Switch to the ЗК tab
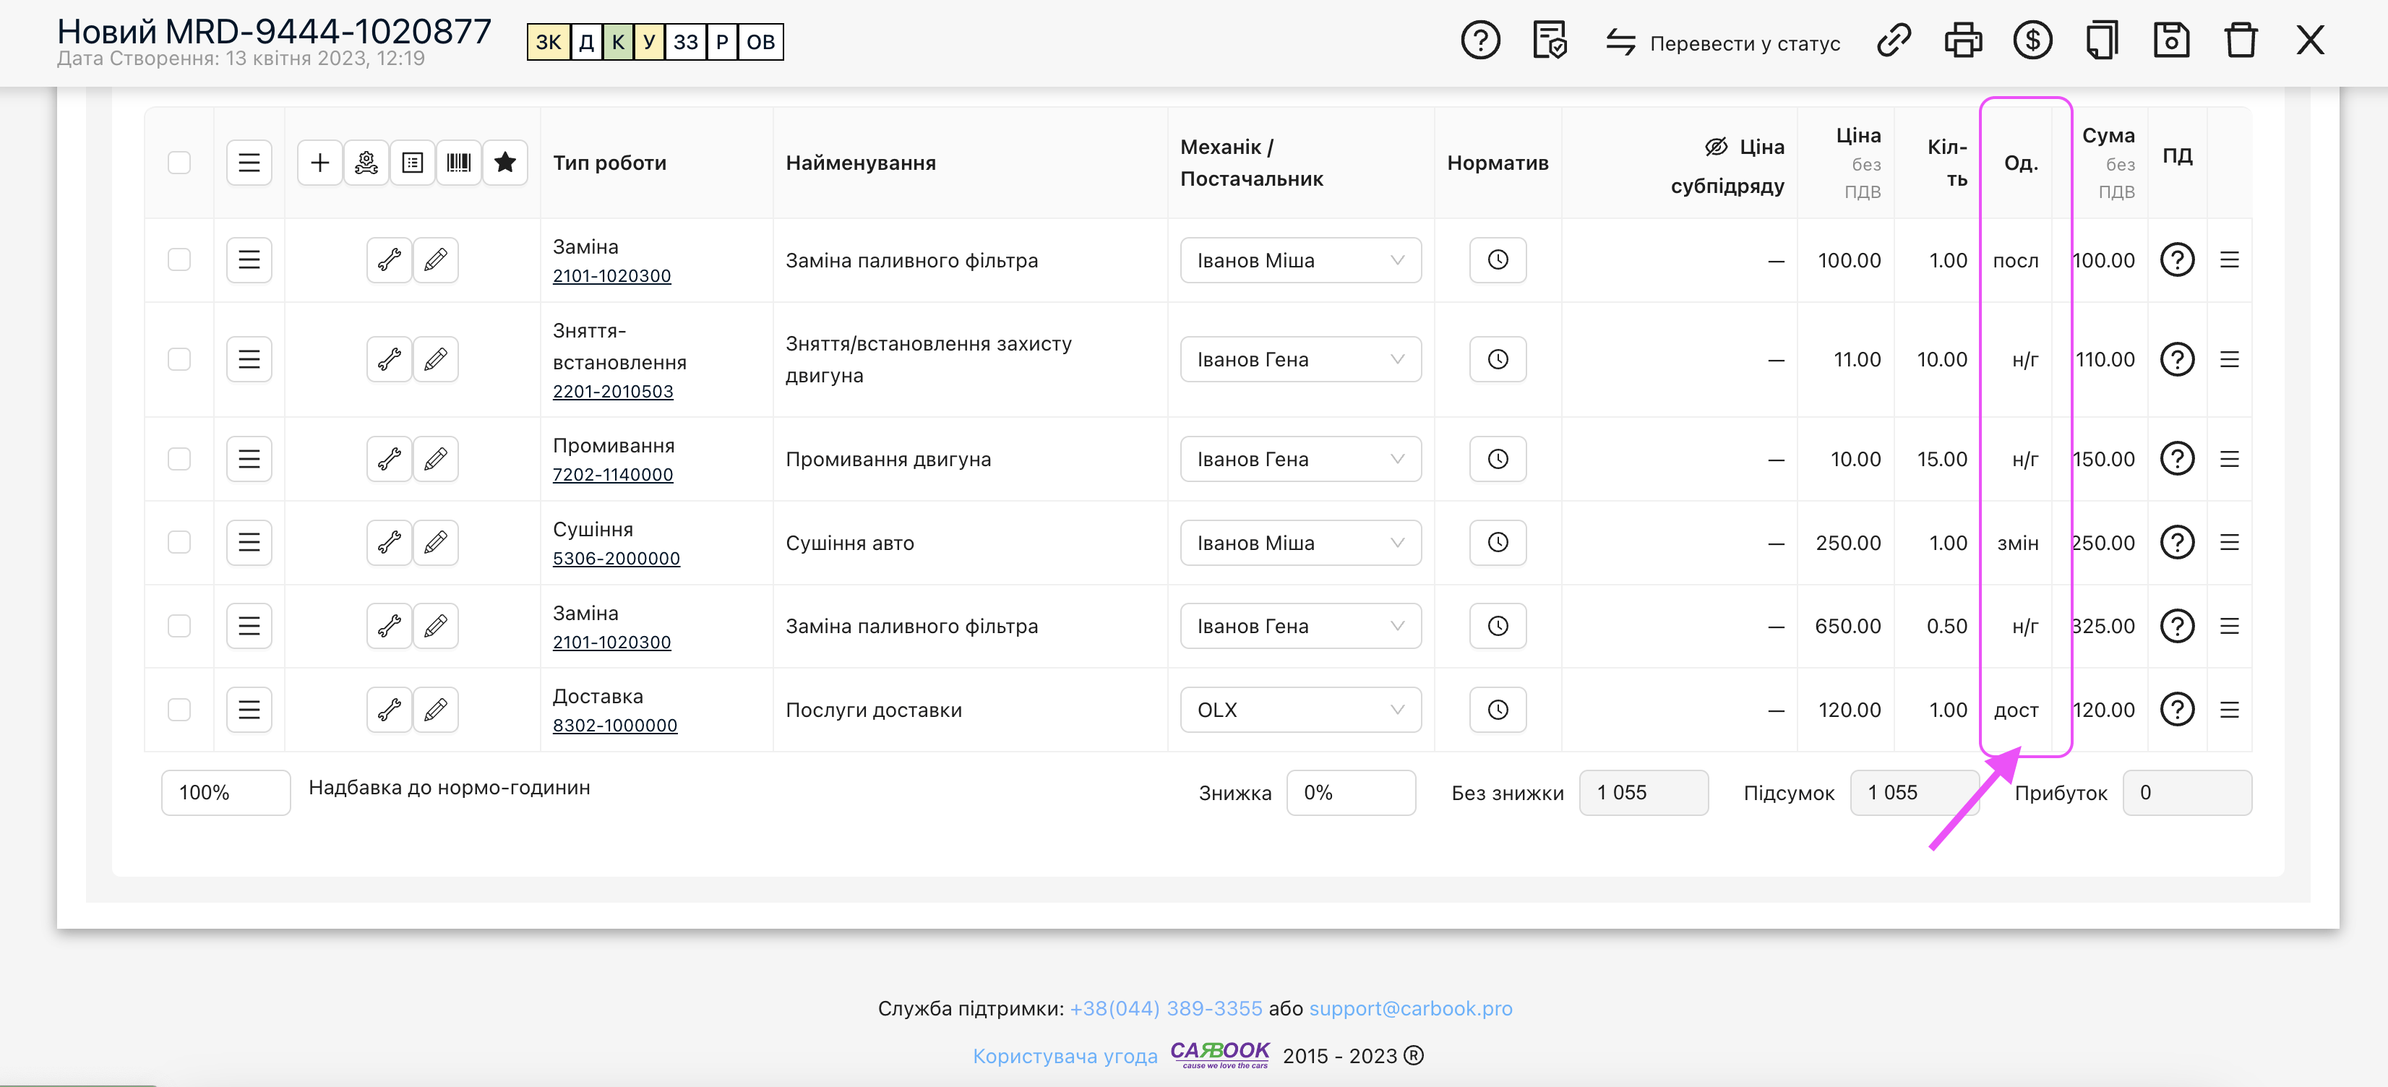Screen dimensions: 2388x1087 548,43
